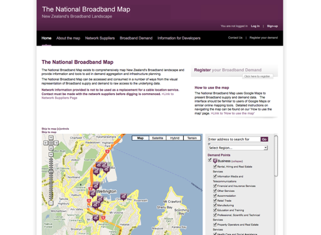This screenshot has width=321, height=235.
Task: Open the Broadband Demand page
Action: (136, 38)
